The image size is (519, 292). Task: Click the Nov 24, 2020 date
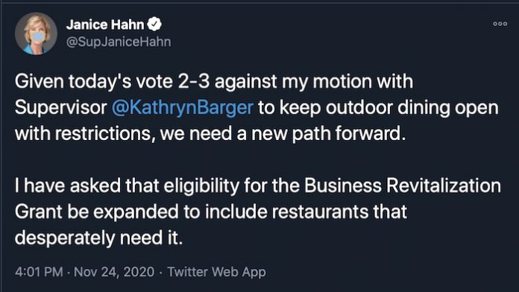click(x=114, y=272)
